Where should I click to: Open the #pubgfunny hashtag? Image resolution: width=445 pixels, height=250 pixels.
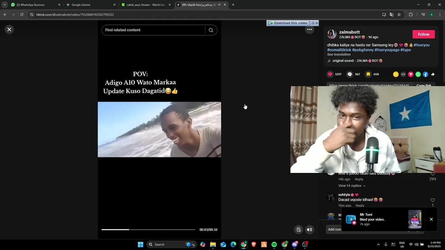(363, 50)
